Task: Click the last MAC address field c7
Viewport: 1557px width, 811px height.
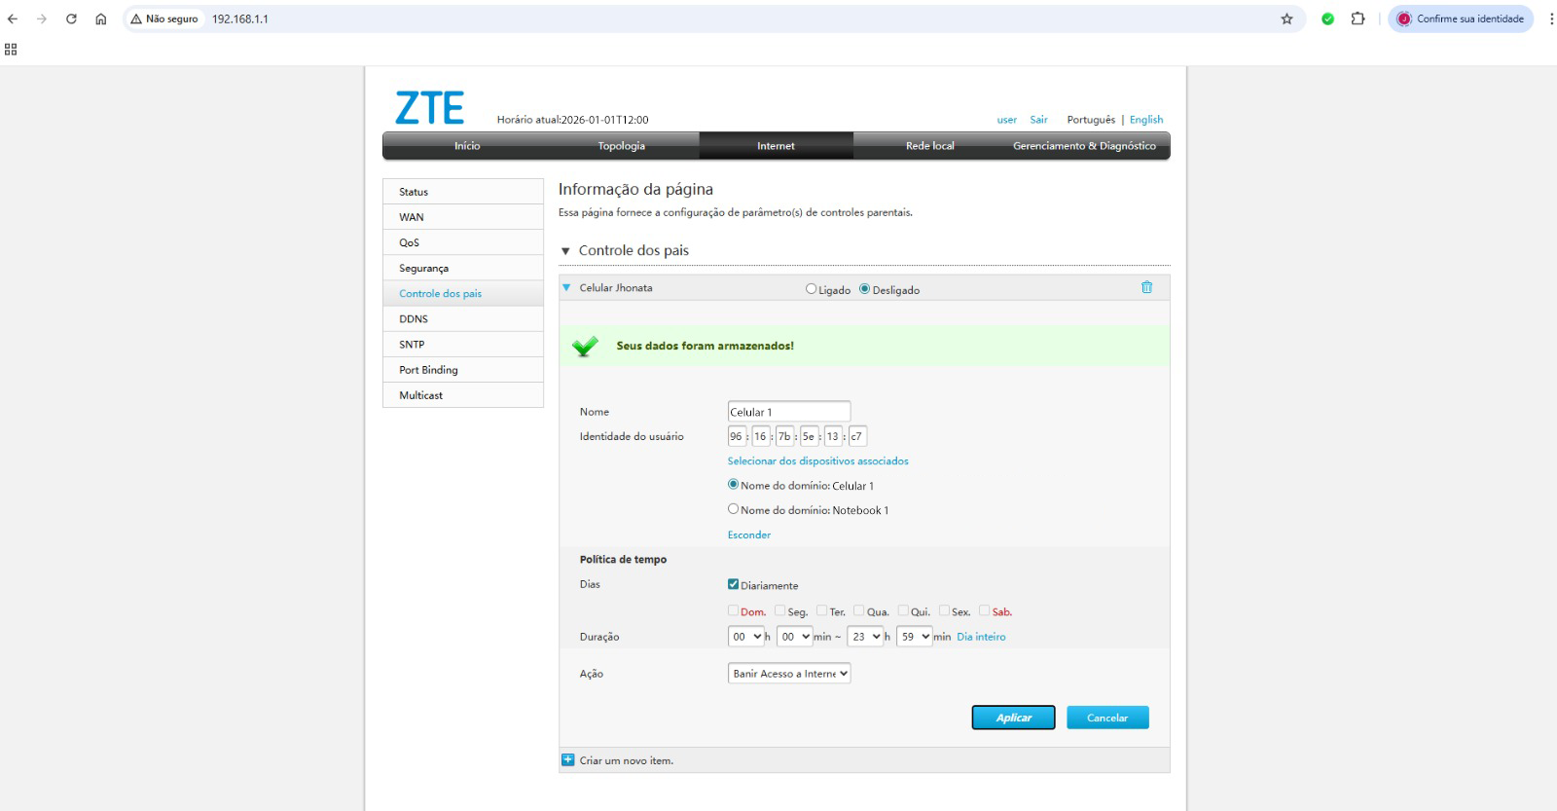Action: click(x=856, y=436)
